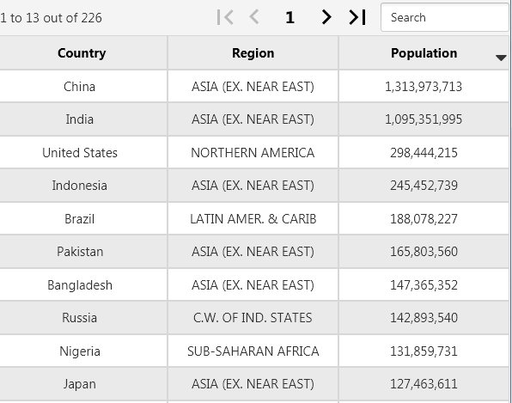
Task: Go to the first page
Action: tap(225, 17)
